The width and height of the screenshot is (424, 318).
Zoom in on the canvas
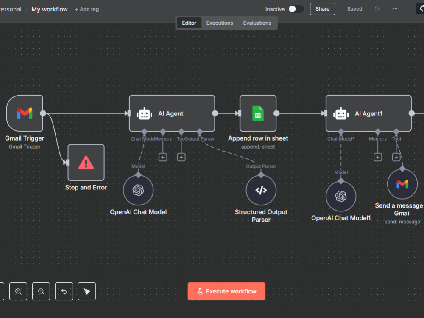[18, 291]
